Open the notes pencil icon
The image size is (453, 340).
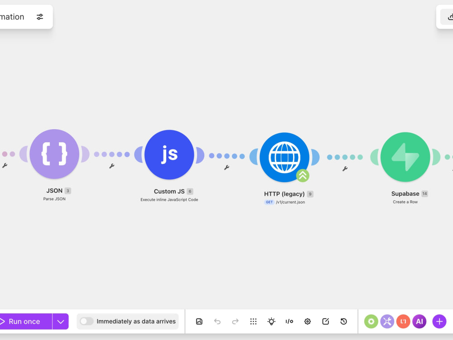326,321
